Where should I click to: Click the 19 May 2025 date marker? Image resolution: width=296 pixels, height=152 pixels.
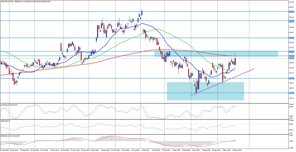tap(237, 150)
